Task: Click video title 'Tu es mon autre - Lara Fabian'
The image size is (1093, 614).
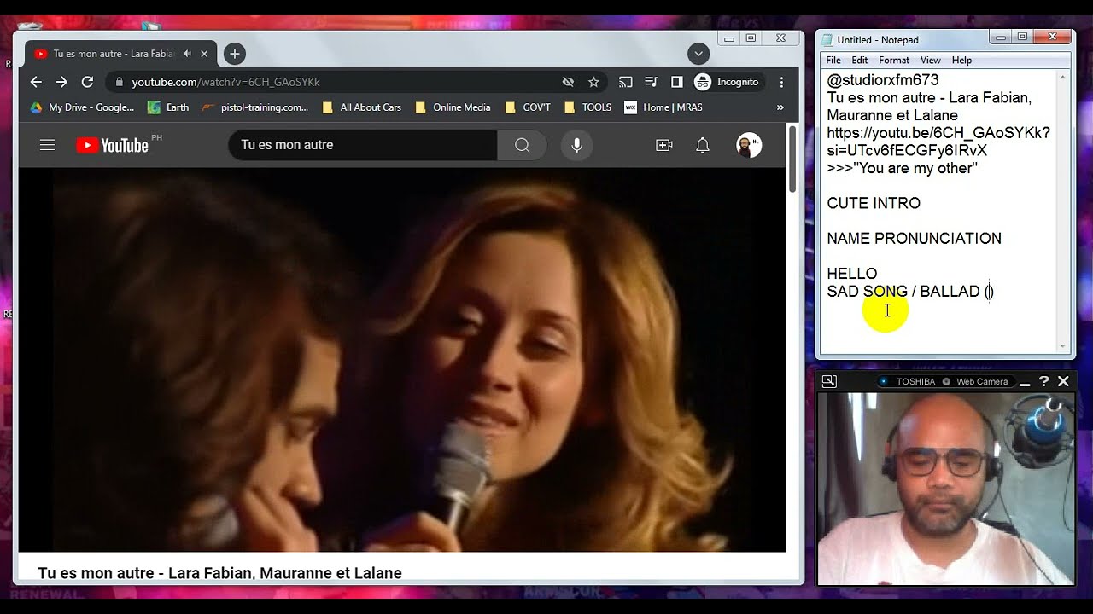Action: [x=219, y=573]
